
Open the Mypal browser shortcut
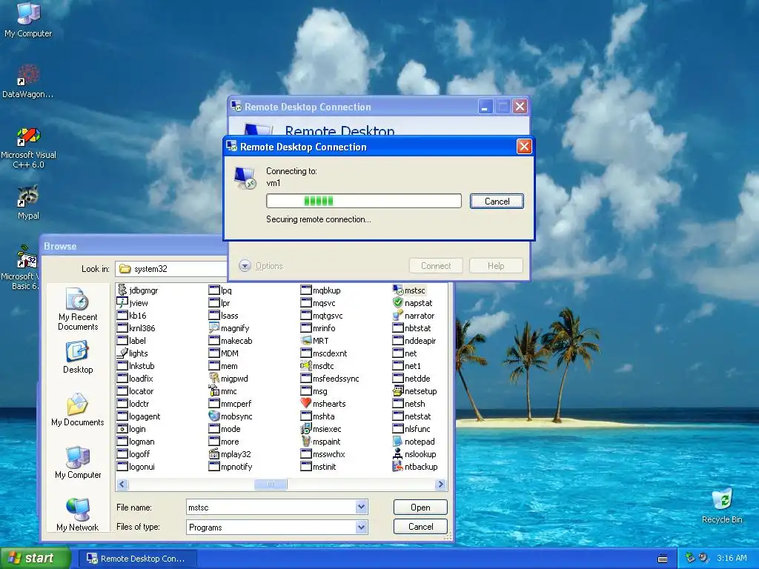tap(28, 202)
